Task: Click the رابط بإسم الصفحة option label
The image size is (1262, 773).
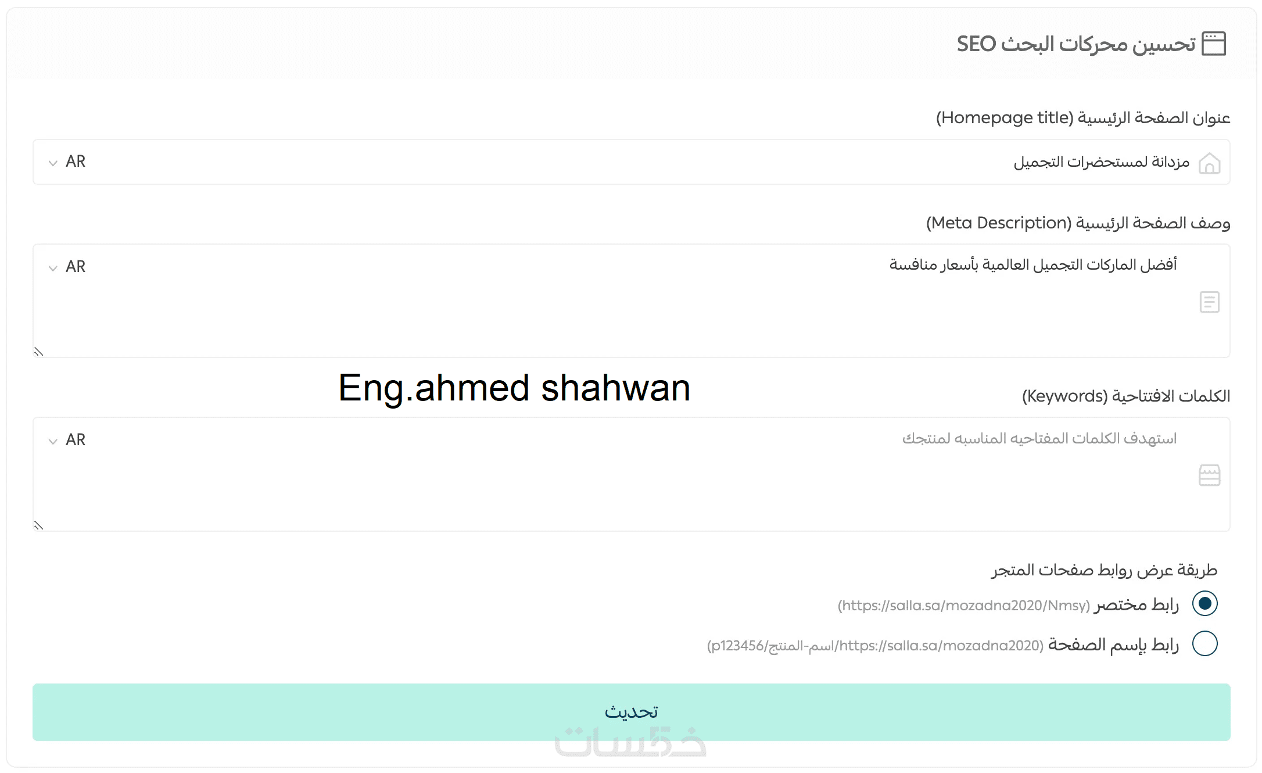Action: tap(1113, 645)
